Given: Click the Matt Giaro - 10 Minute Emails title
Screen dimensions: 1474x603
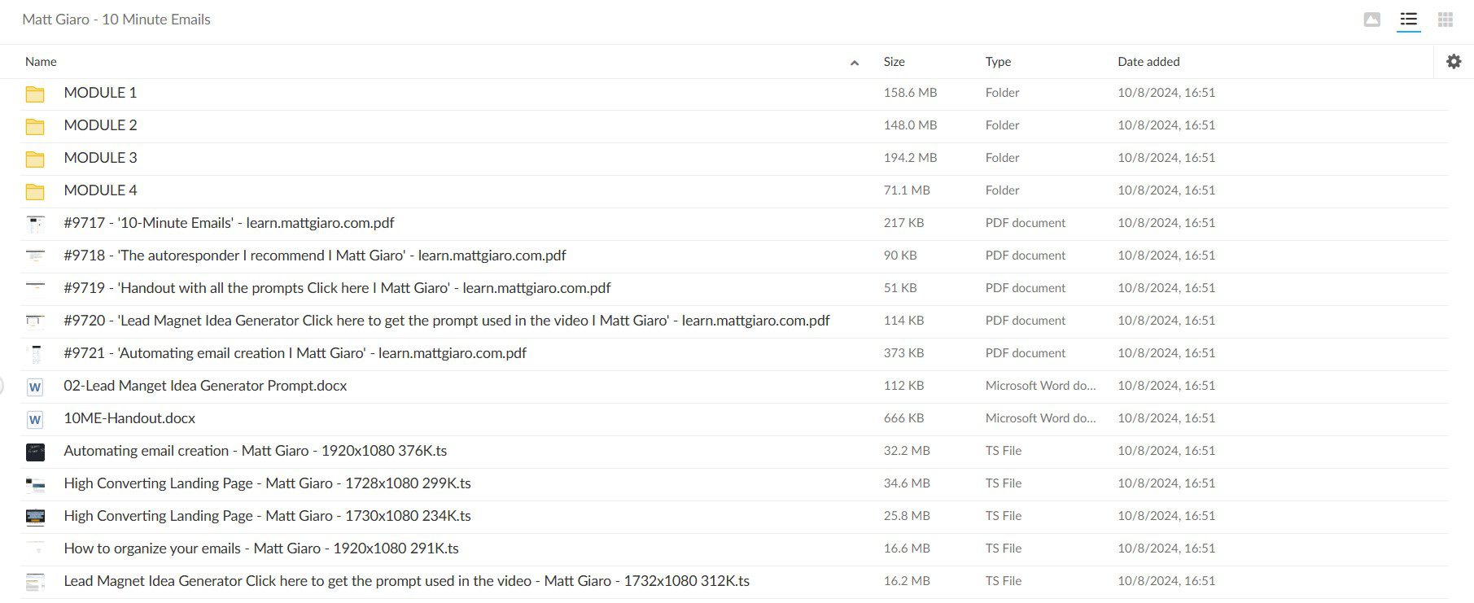Looking at the screenshot, I should click(116, 20).
